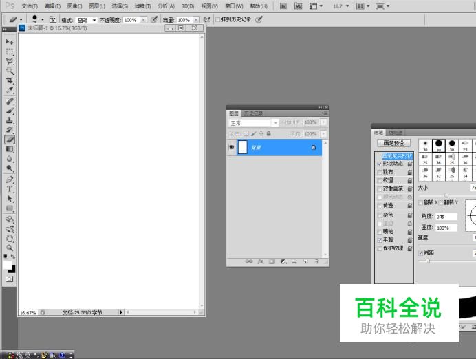Uncheck 形状动态 in the Brush panel
The width and height of the screenshot is (476, 359).
coord(380,164)
